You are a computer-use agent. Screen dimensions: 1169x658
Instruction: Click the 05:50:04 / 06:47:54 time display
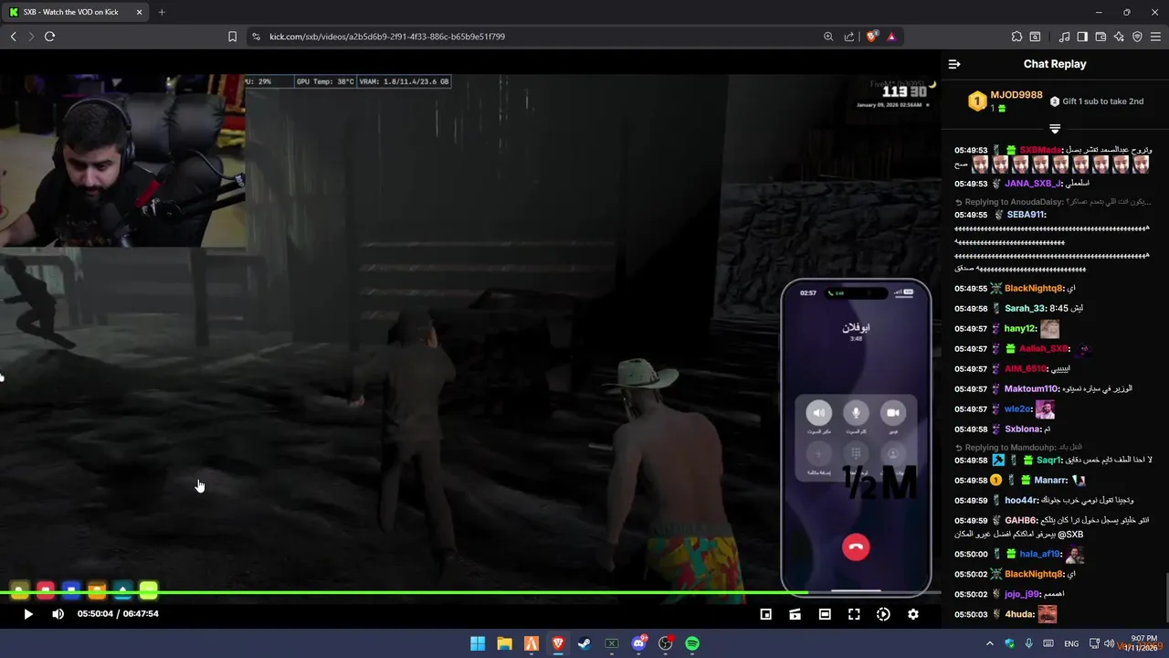click(x=118, y=614)
